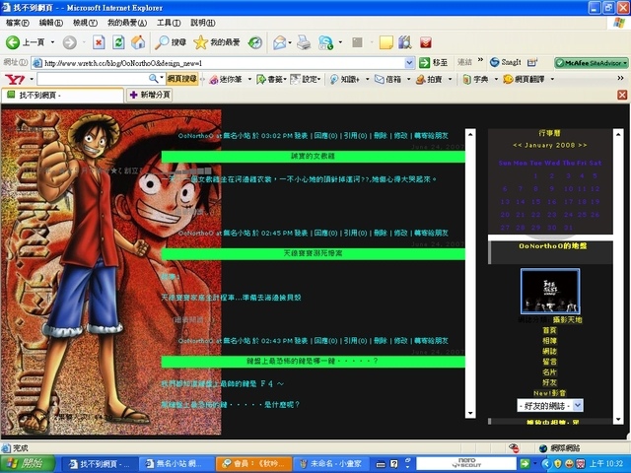The width and height of the screenshot is (631, 473).
Task: Open the Home page icon
Action: [x=138, y=42]
